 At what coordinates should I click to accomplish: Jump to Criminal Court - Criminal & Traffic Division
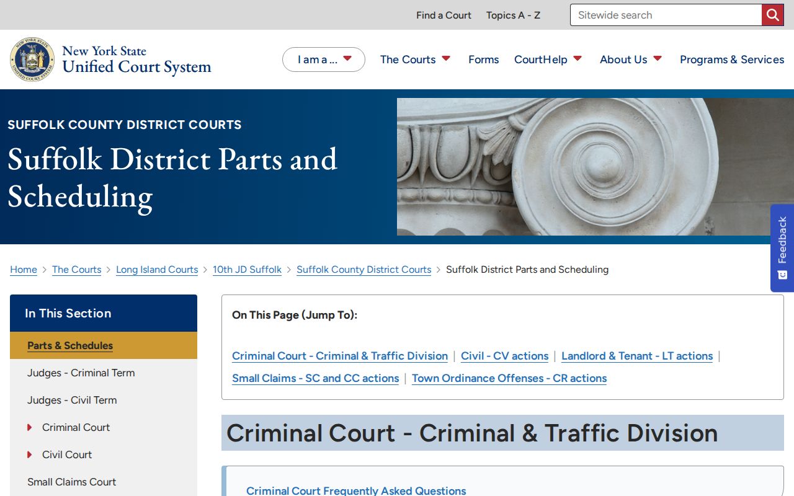pyautogui.click(x=340, y=356)
